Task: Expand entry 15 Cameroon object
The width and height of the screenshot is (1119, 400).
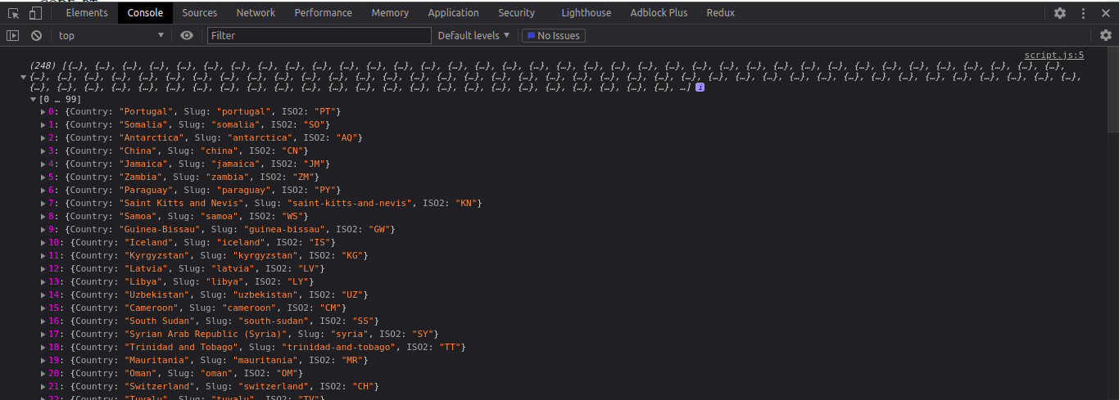Action: tap(43, 308)
